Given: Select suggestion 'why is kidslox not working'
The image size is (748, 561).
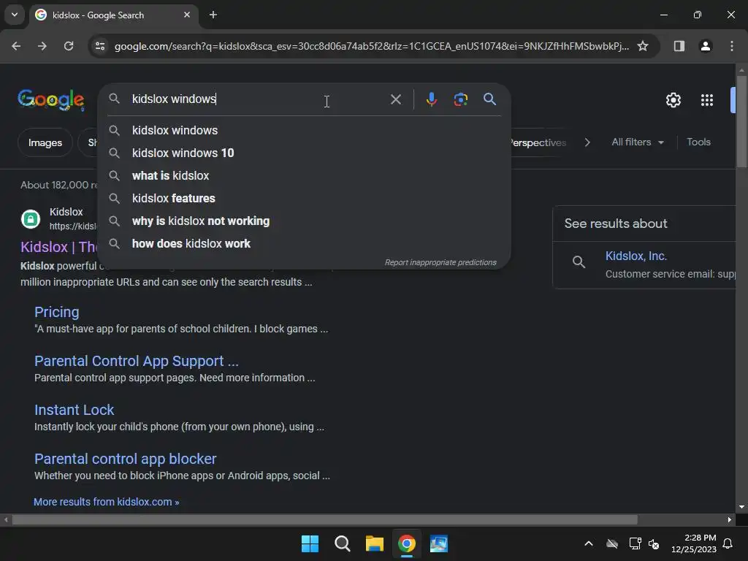Looking at the screenshot, I should coord(304,221).
